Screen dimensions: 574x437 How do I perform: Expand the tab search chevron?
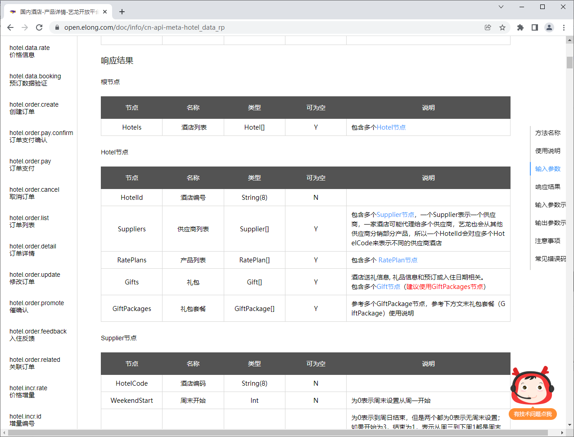pyautogui.click(x=501, y=7)
